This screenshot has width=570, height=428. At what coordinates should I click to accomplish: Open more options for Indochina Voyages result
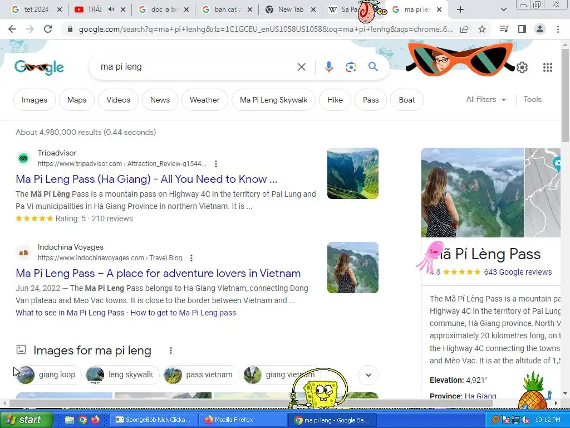191,258
